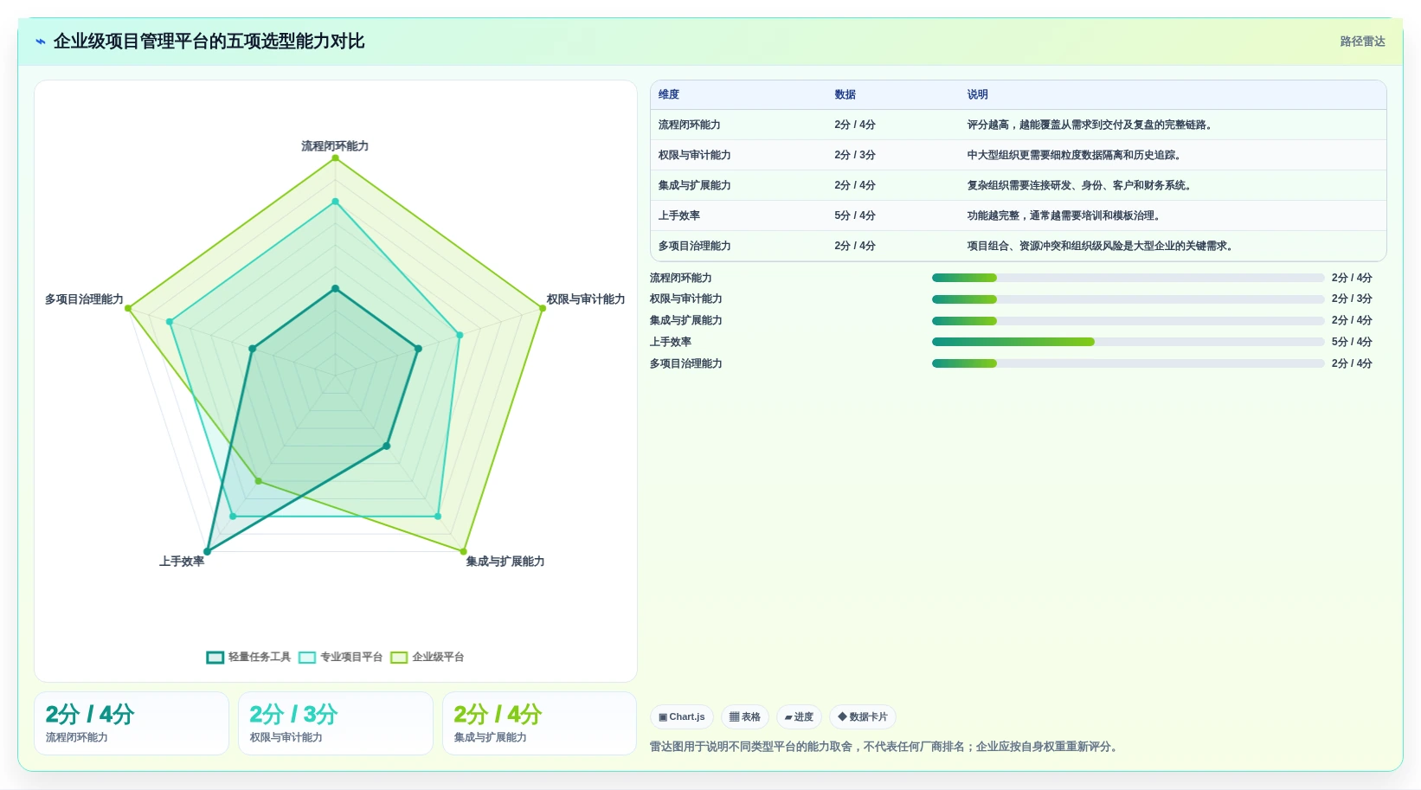Click 企业级平台 data point on the 集成与扩展能力 axis
The height and width of the screenshot is (790, 1421).
(x=464, y=551)
